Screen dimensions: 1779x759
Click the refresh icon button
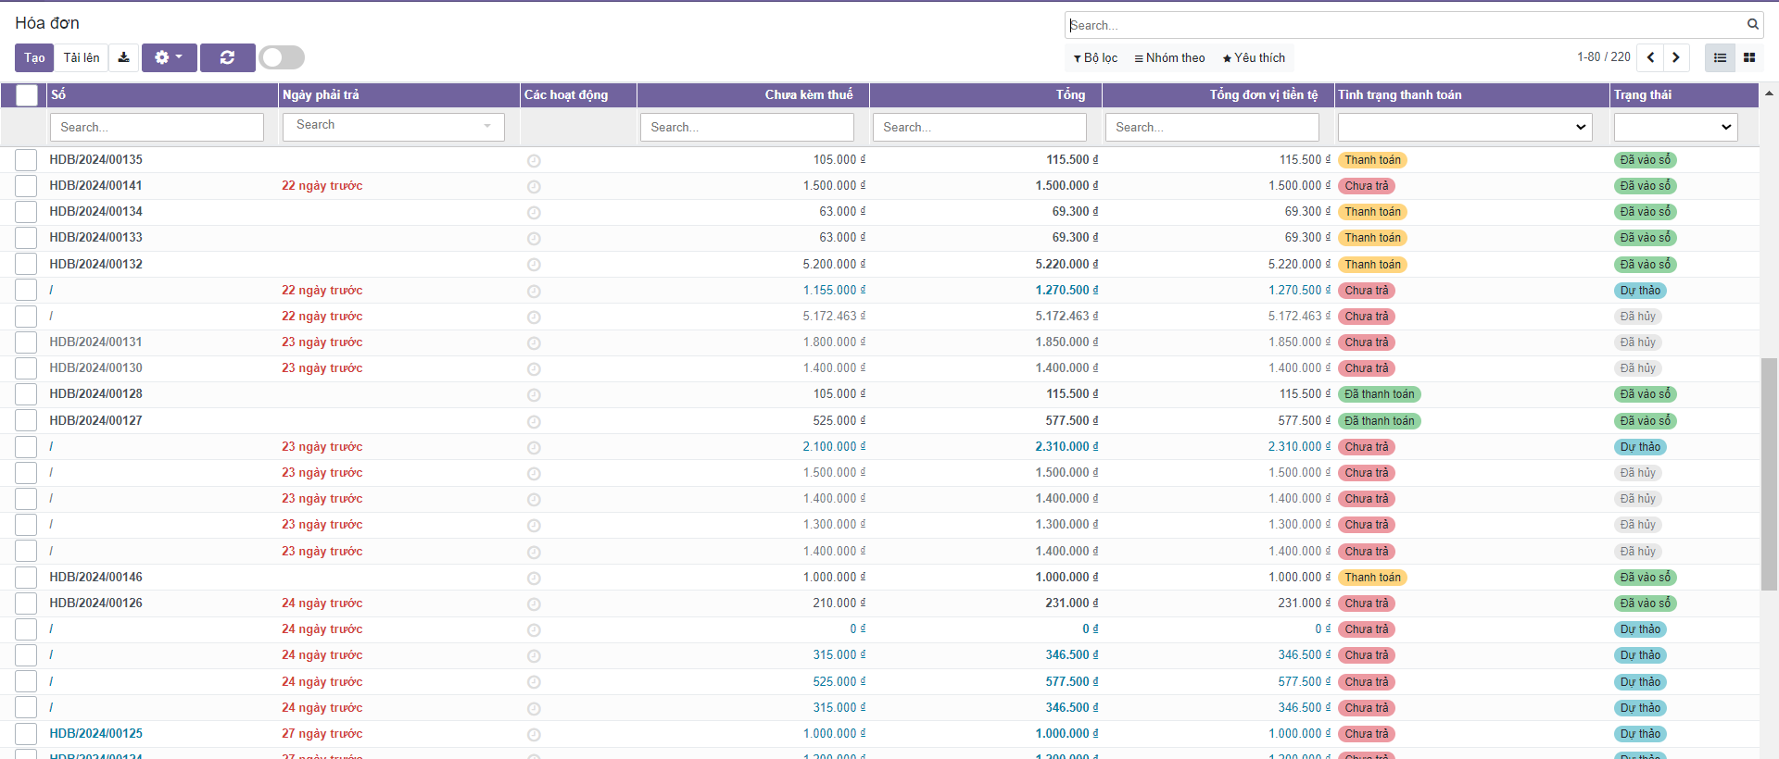(x=227, y=57)
